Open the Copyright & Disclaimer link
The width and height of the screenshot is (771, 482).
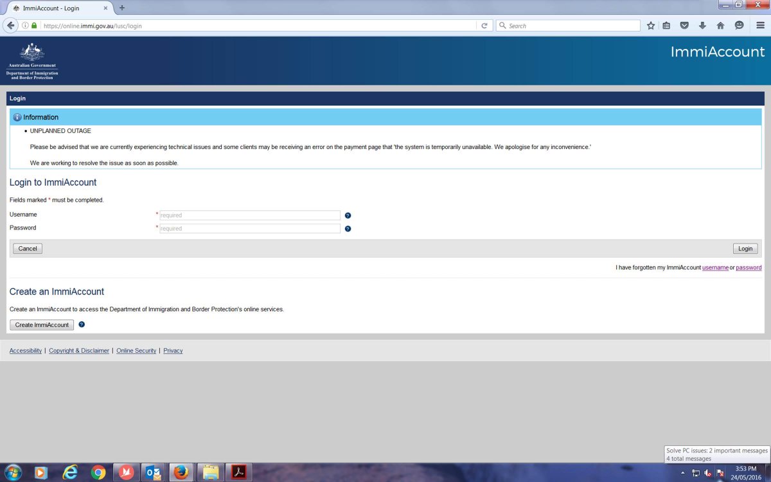click(x=79, y=350)
